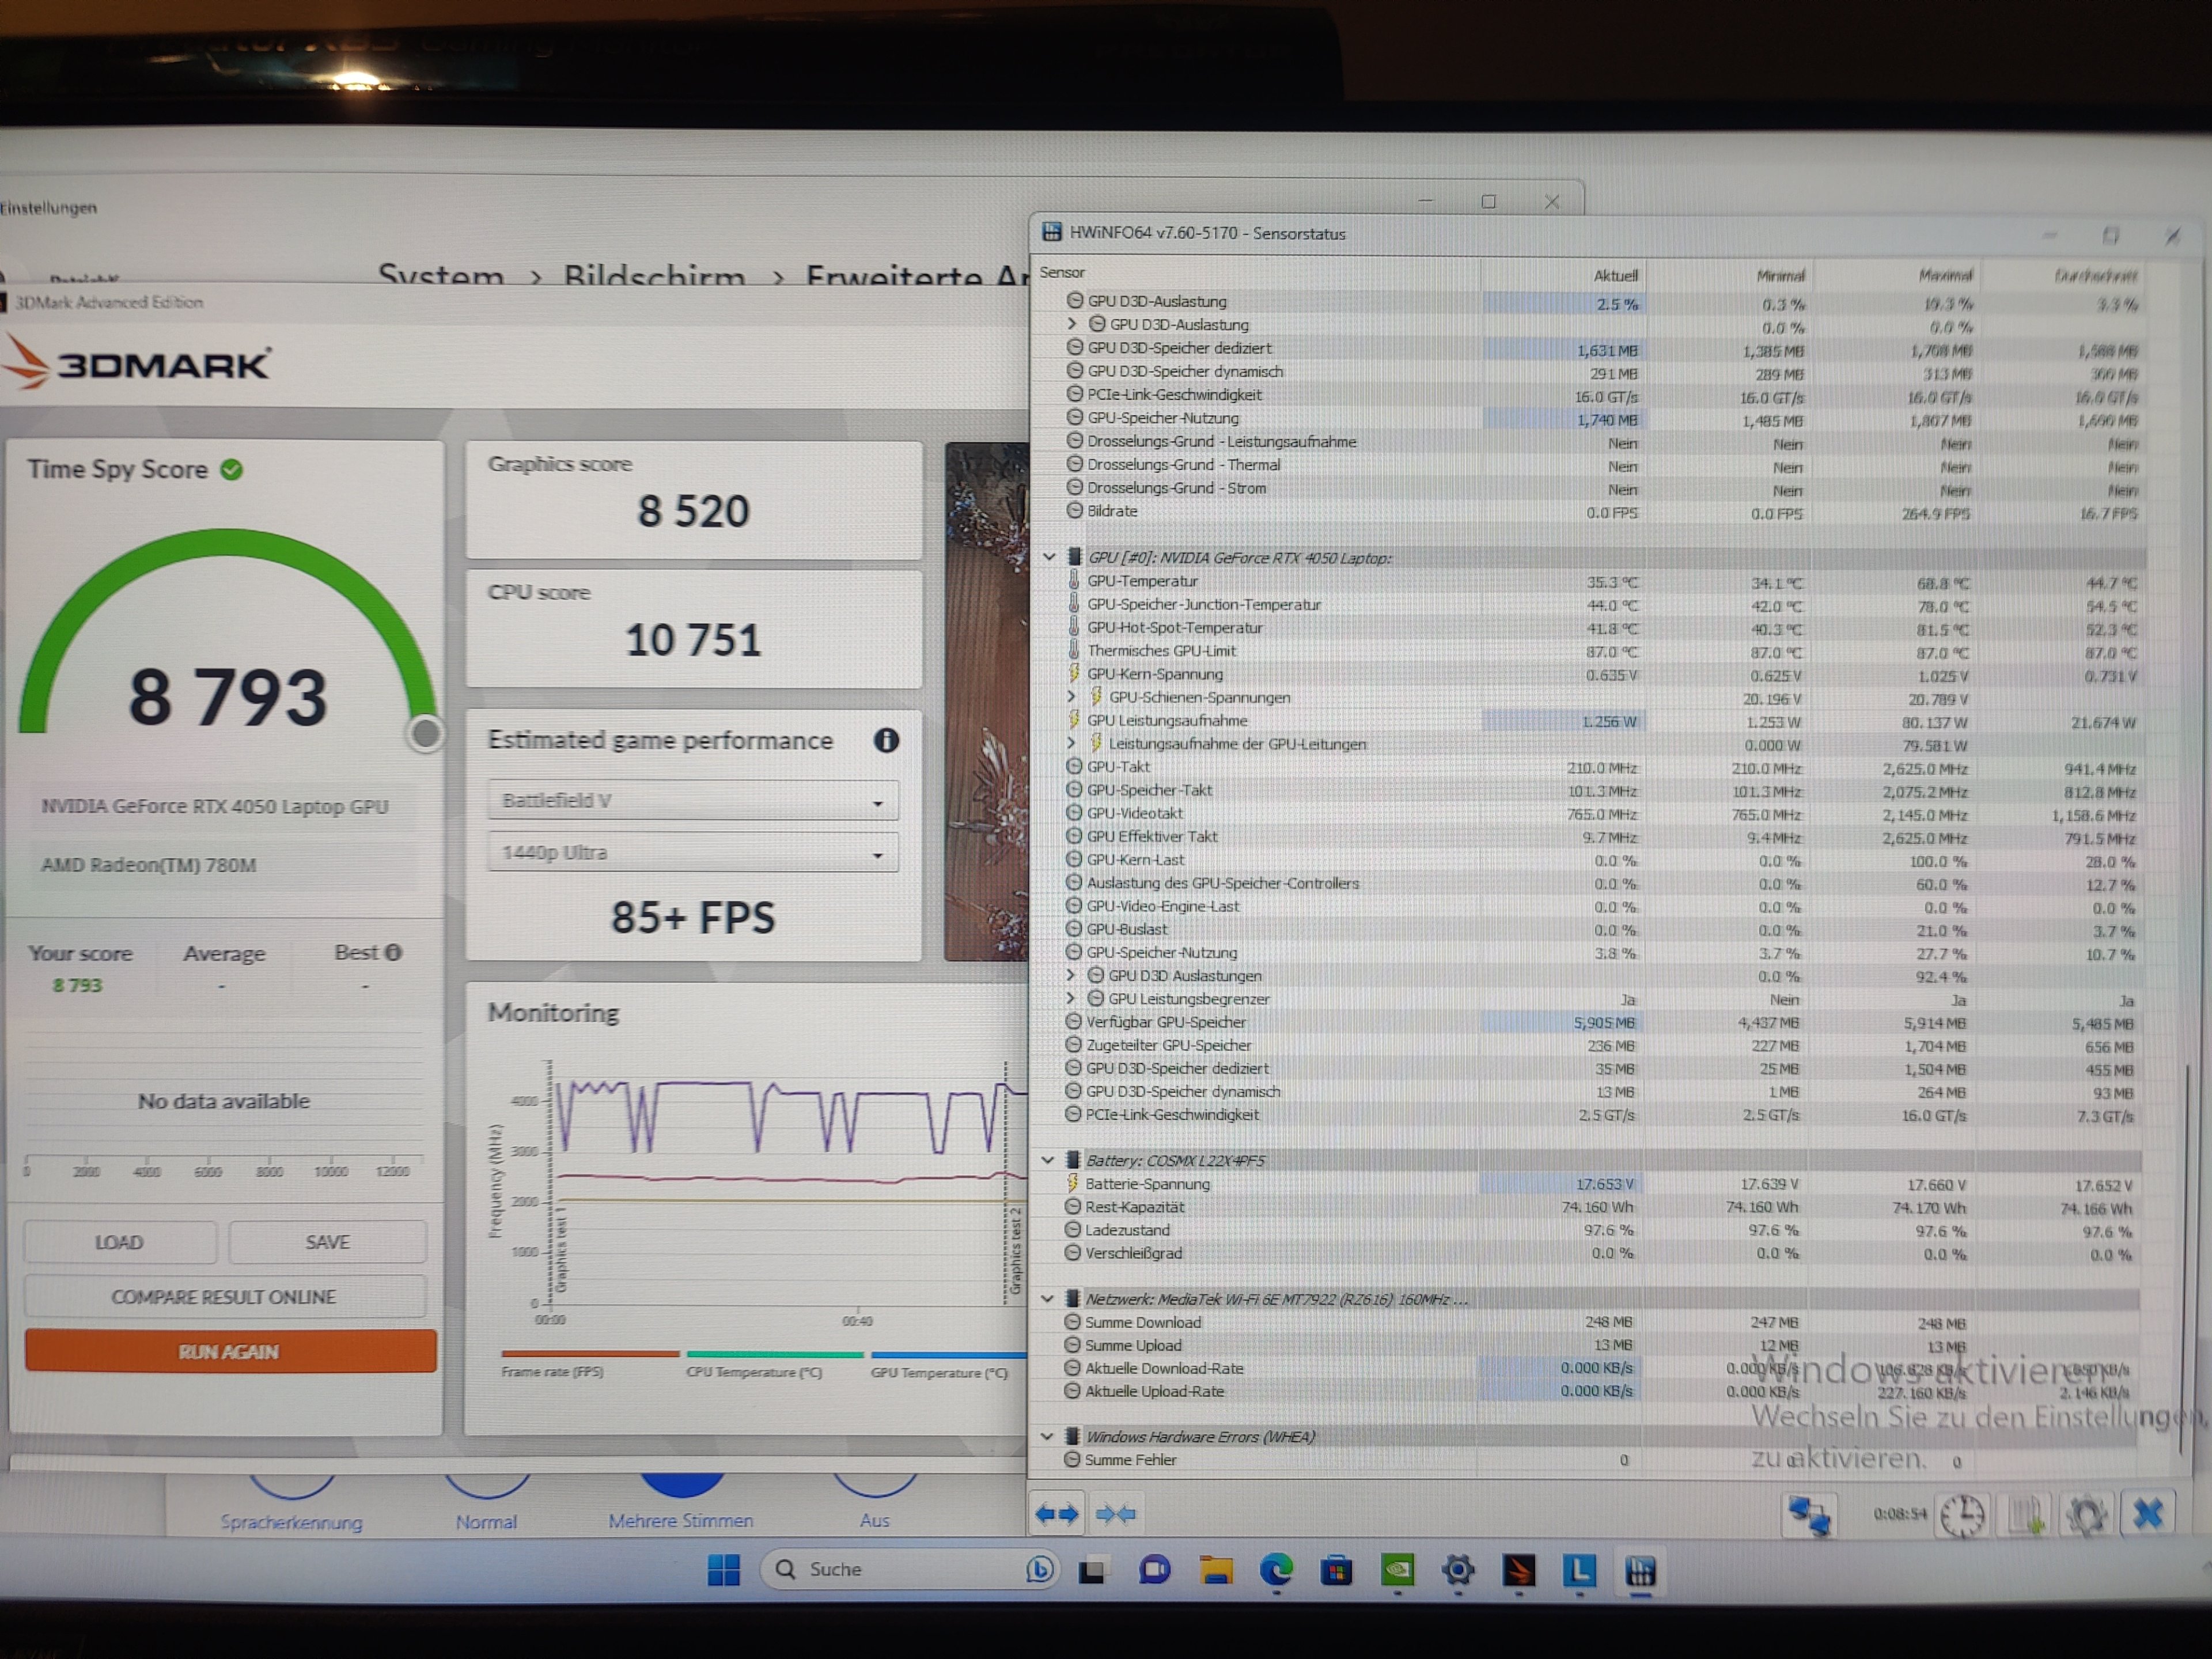Click the HWiNFO collapse columns arrows icon
The width and height of the screenshot is (2212, 1659).
tap(1115, 1514)
